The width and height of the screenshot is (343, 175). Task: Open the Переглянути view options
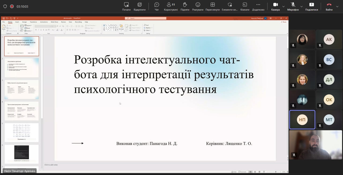coord(212,6)
